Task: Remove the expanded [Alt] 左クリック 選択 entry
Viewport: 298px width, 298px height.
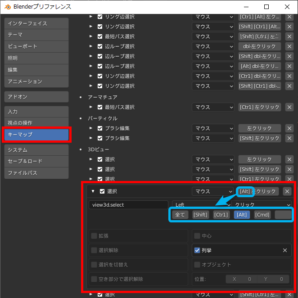Action: (287, 191)
